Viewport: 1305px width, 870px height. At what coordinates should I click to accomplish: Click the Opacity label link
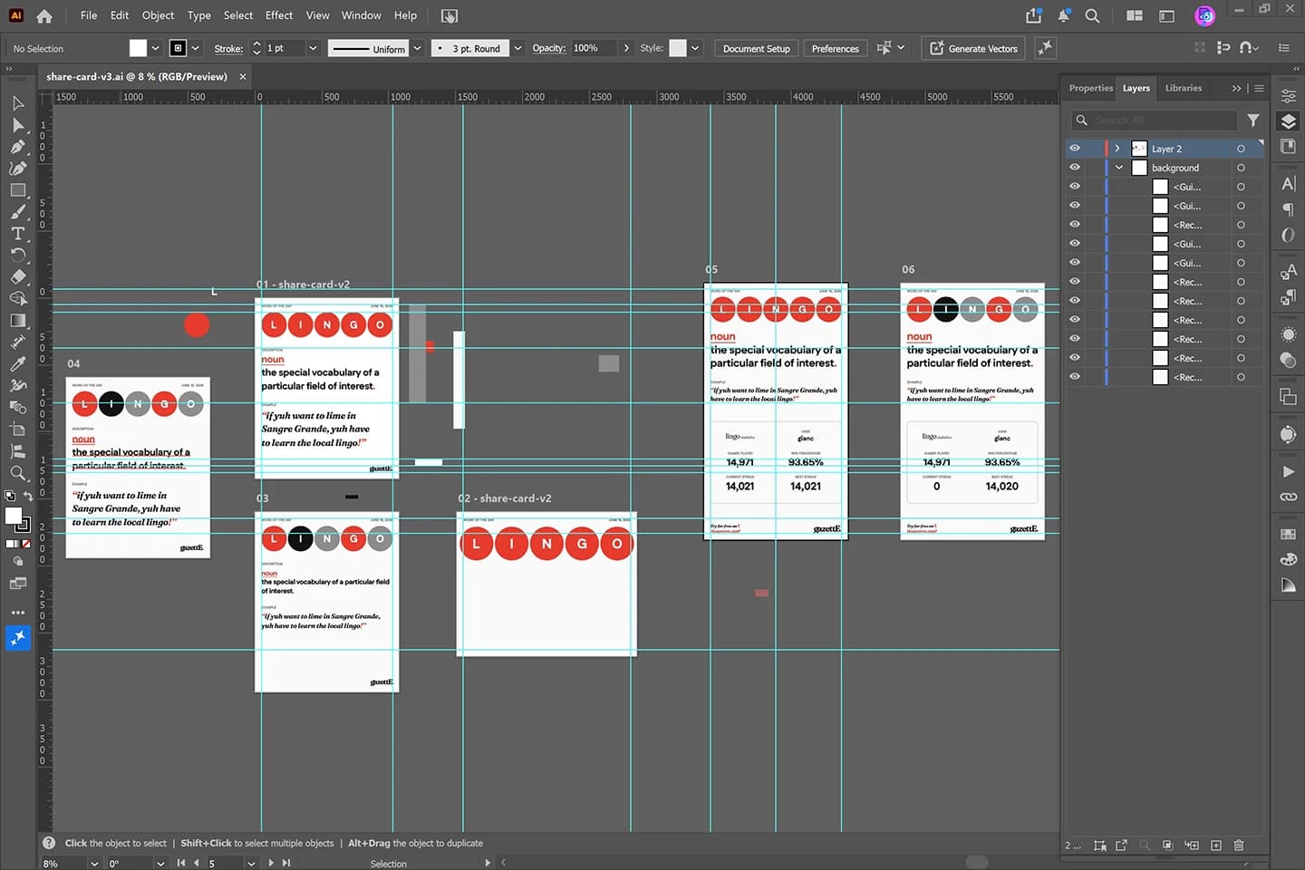(x=548, y=48)
